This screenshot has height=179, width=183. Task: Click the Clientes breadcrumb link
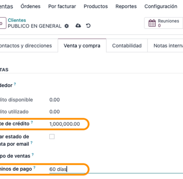(x=17, y=20)
